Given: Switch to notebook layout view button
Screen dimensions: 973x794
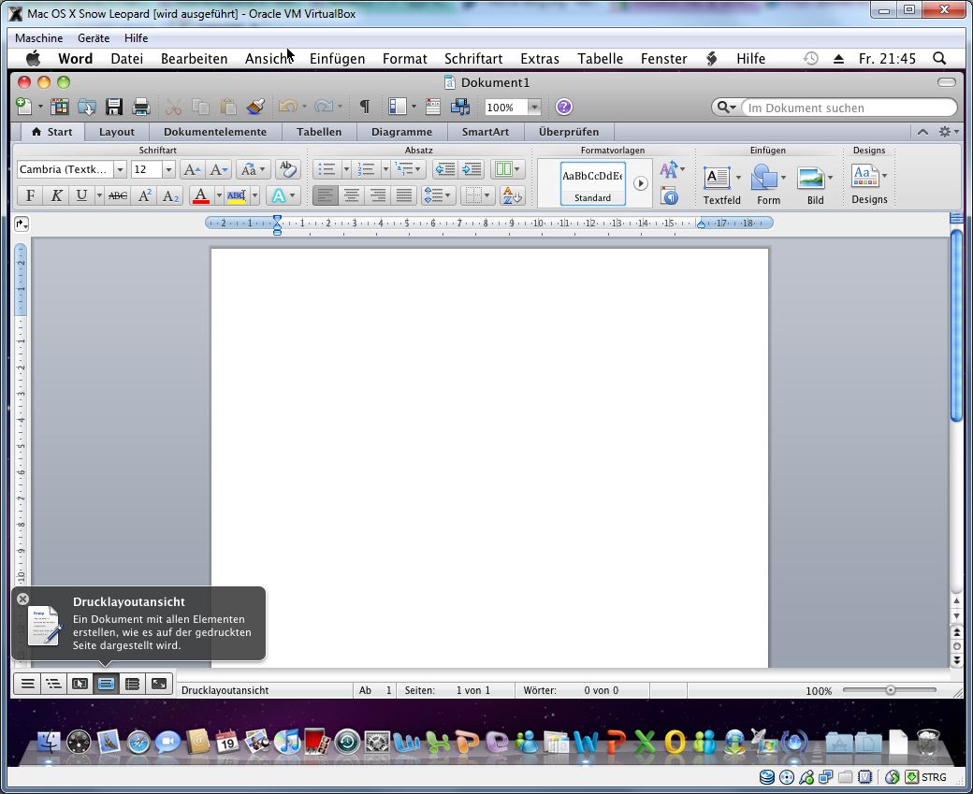Looking at the screenshot, I should pos(132,685).
